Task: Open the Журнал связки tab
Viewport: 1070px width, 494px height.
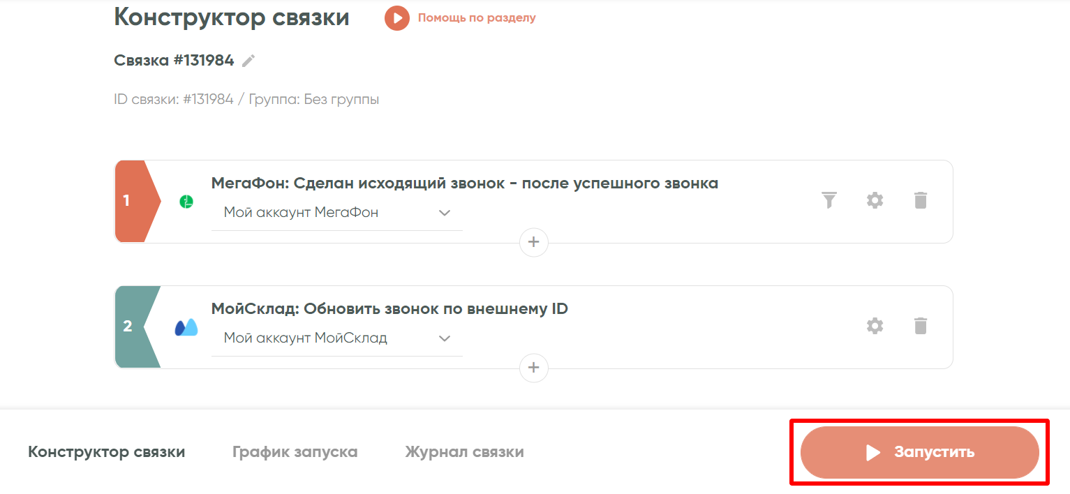Action: (x=464, y=452)
